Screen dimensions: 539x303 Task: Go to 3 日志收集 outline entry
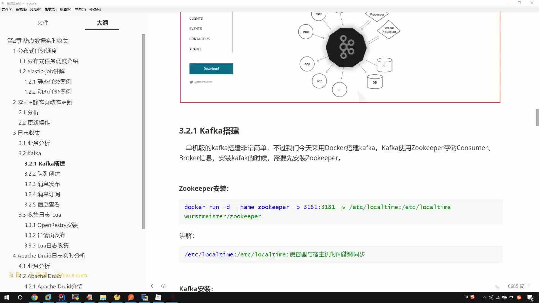coord(27,133)
